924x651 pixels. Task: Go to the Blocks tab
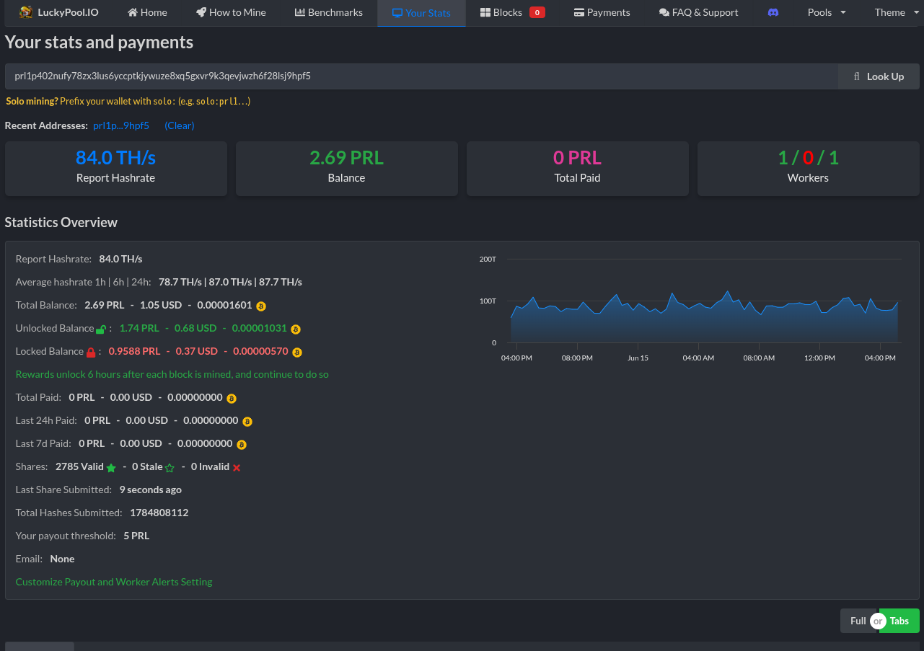(512, 12)
